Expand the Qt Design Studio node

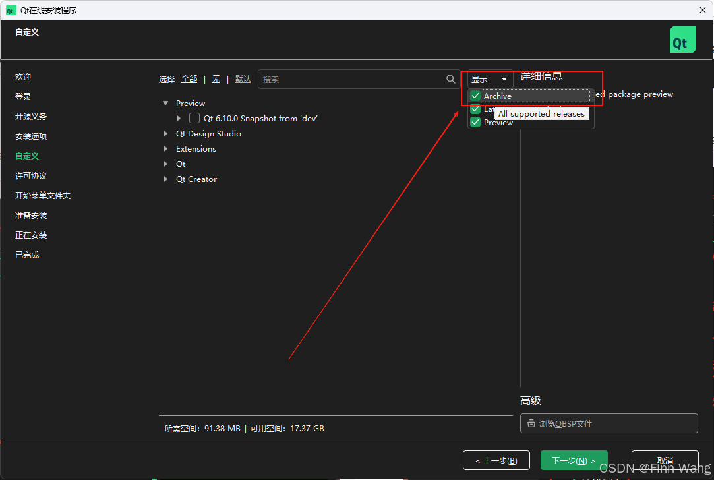coord(165,134)
